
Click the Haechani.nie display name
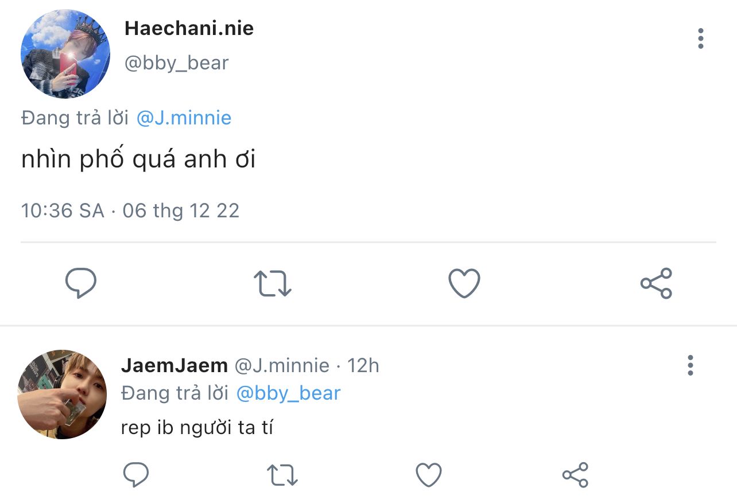tap(189, 29)
